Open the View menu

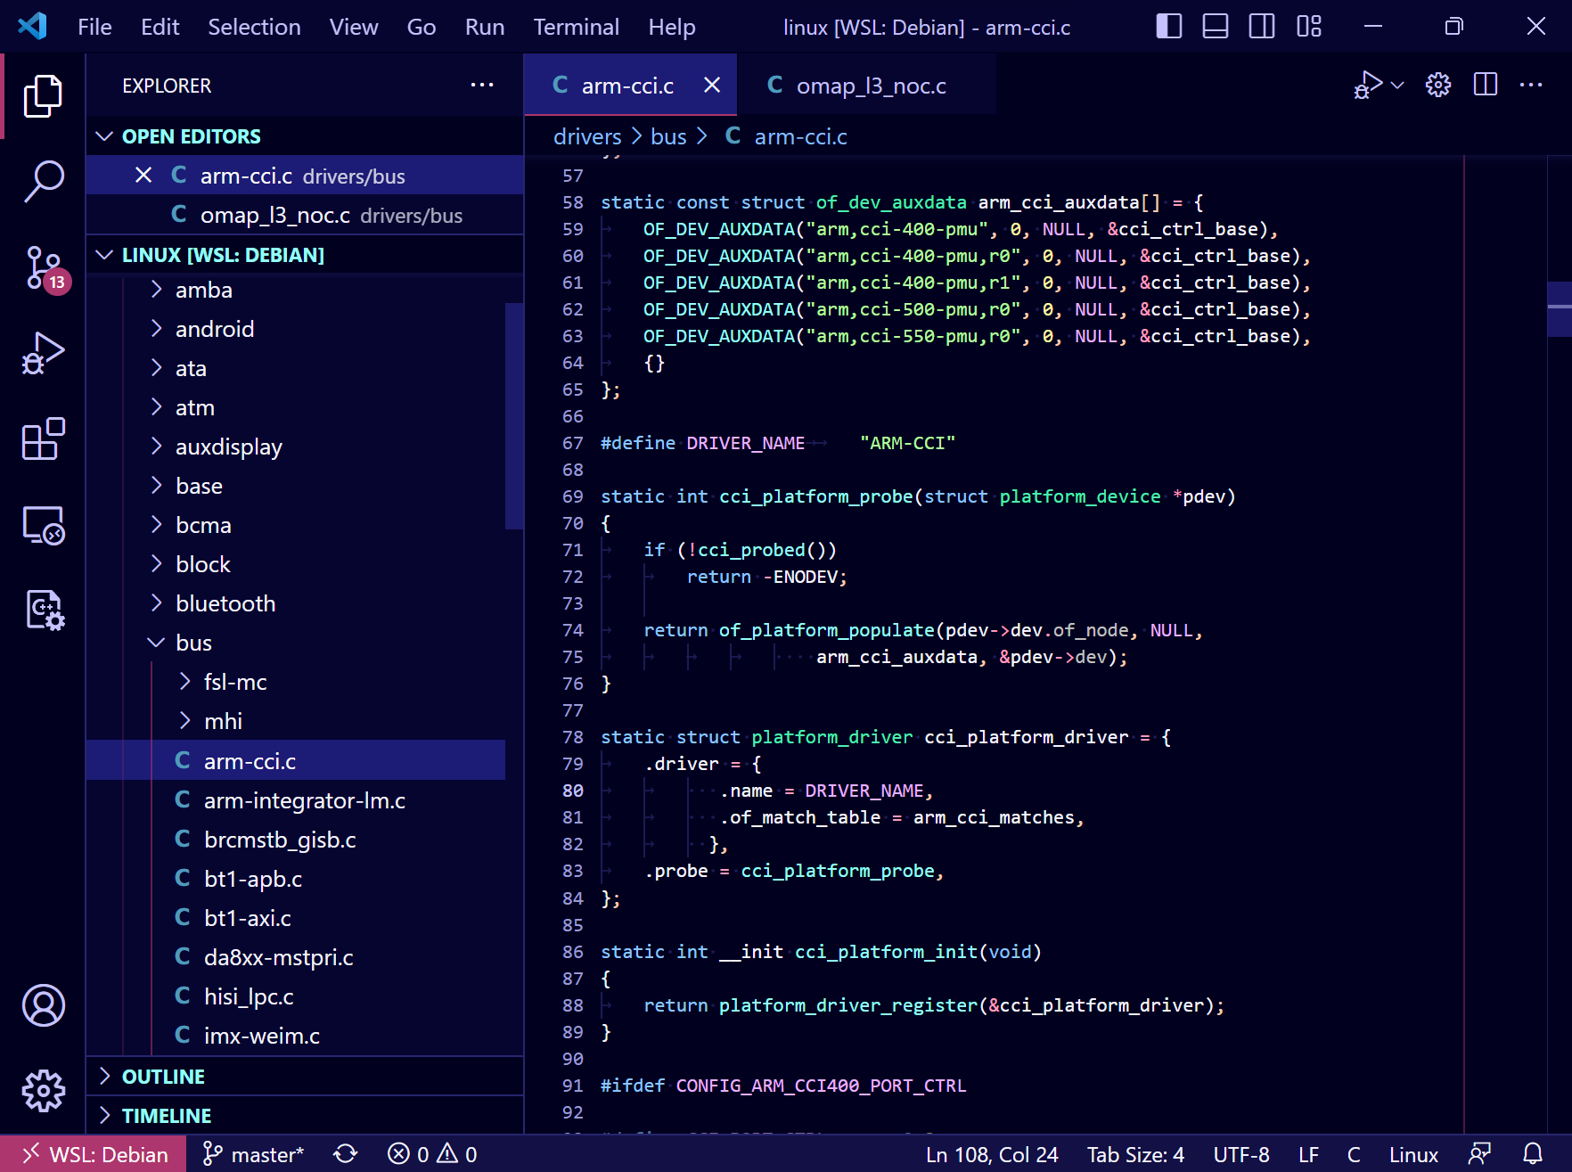click(354, 27)
